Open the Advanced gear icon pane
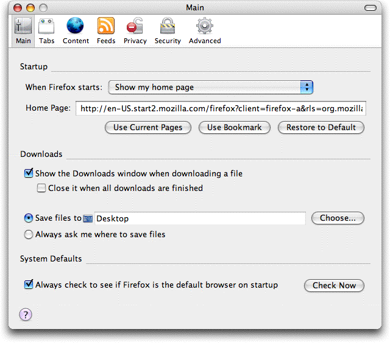The height and width of the screenshot is (343, 390). coord(205,26)
